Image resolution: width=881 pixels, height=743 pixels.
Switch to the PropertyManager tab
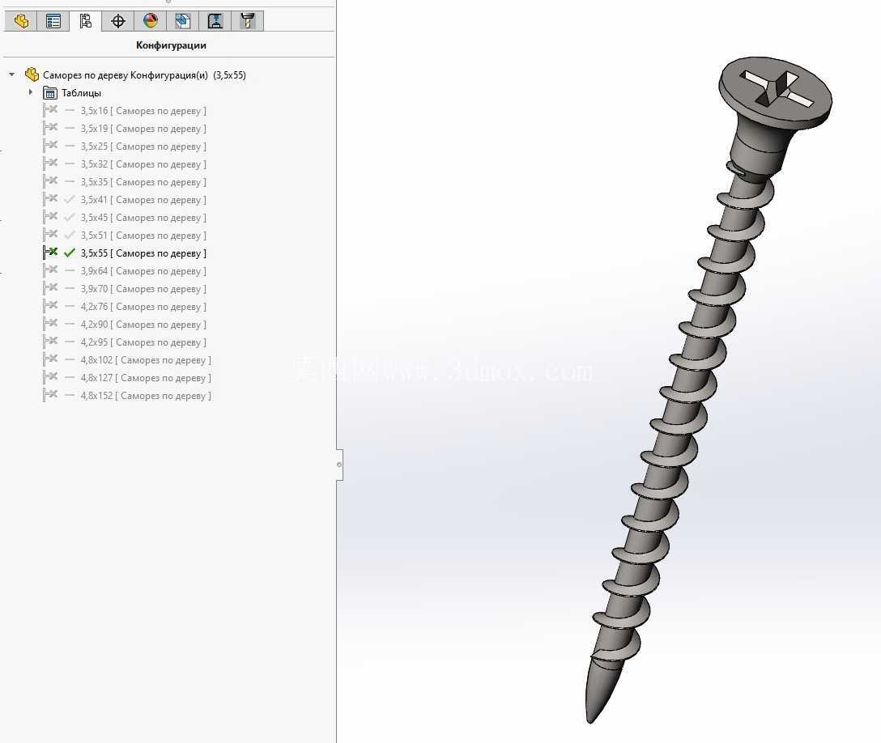[53, 21]
